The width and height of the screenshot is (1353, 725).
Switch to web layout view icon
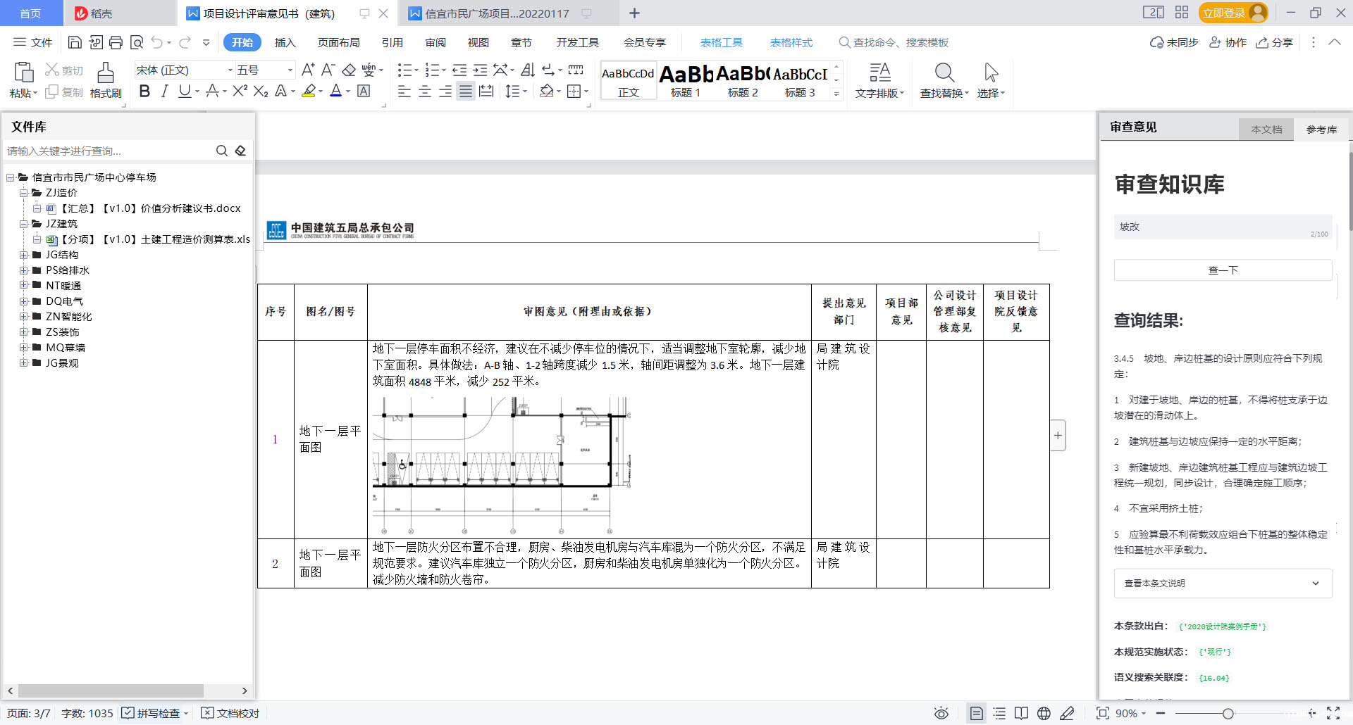click(1044, 713)
